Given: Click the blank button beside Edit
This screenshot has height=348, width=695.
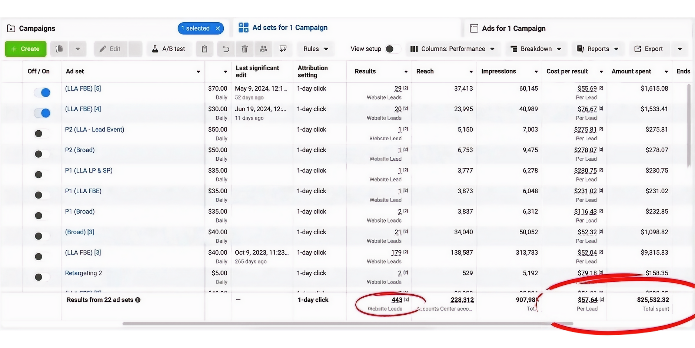Looking at the screenshot, I should point(135,49).
